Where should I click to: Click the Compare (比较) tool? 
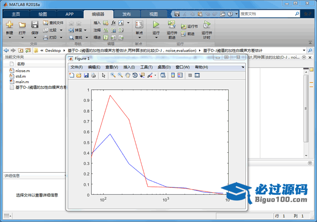[x=50, y=30]
